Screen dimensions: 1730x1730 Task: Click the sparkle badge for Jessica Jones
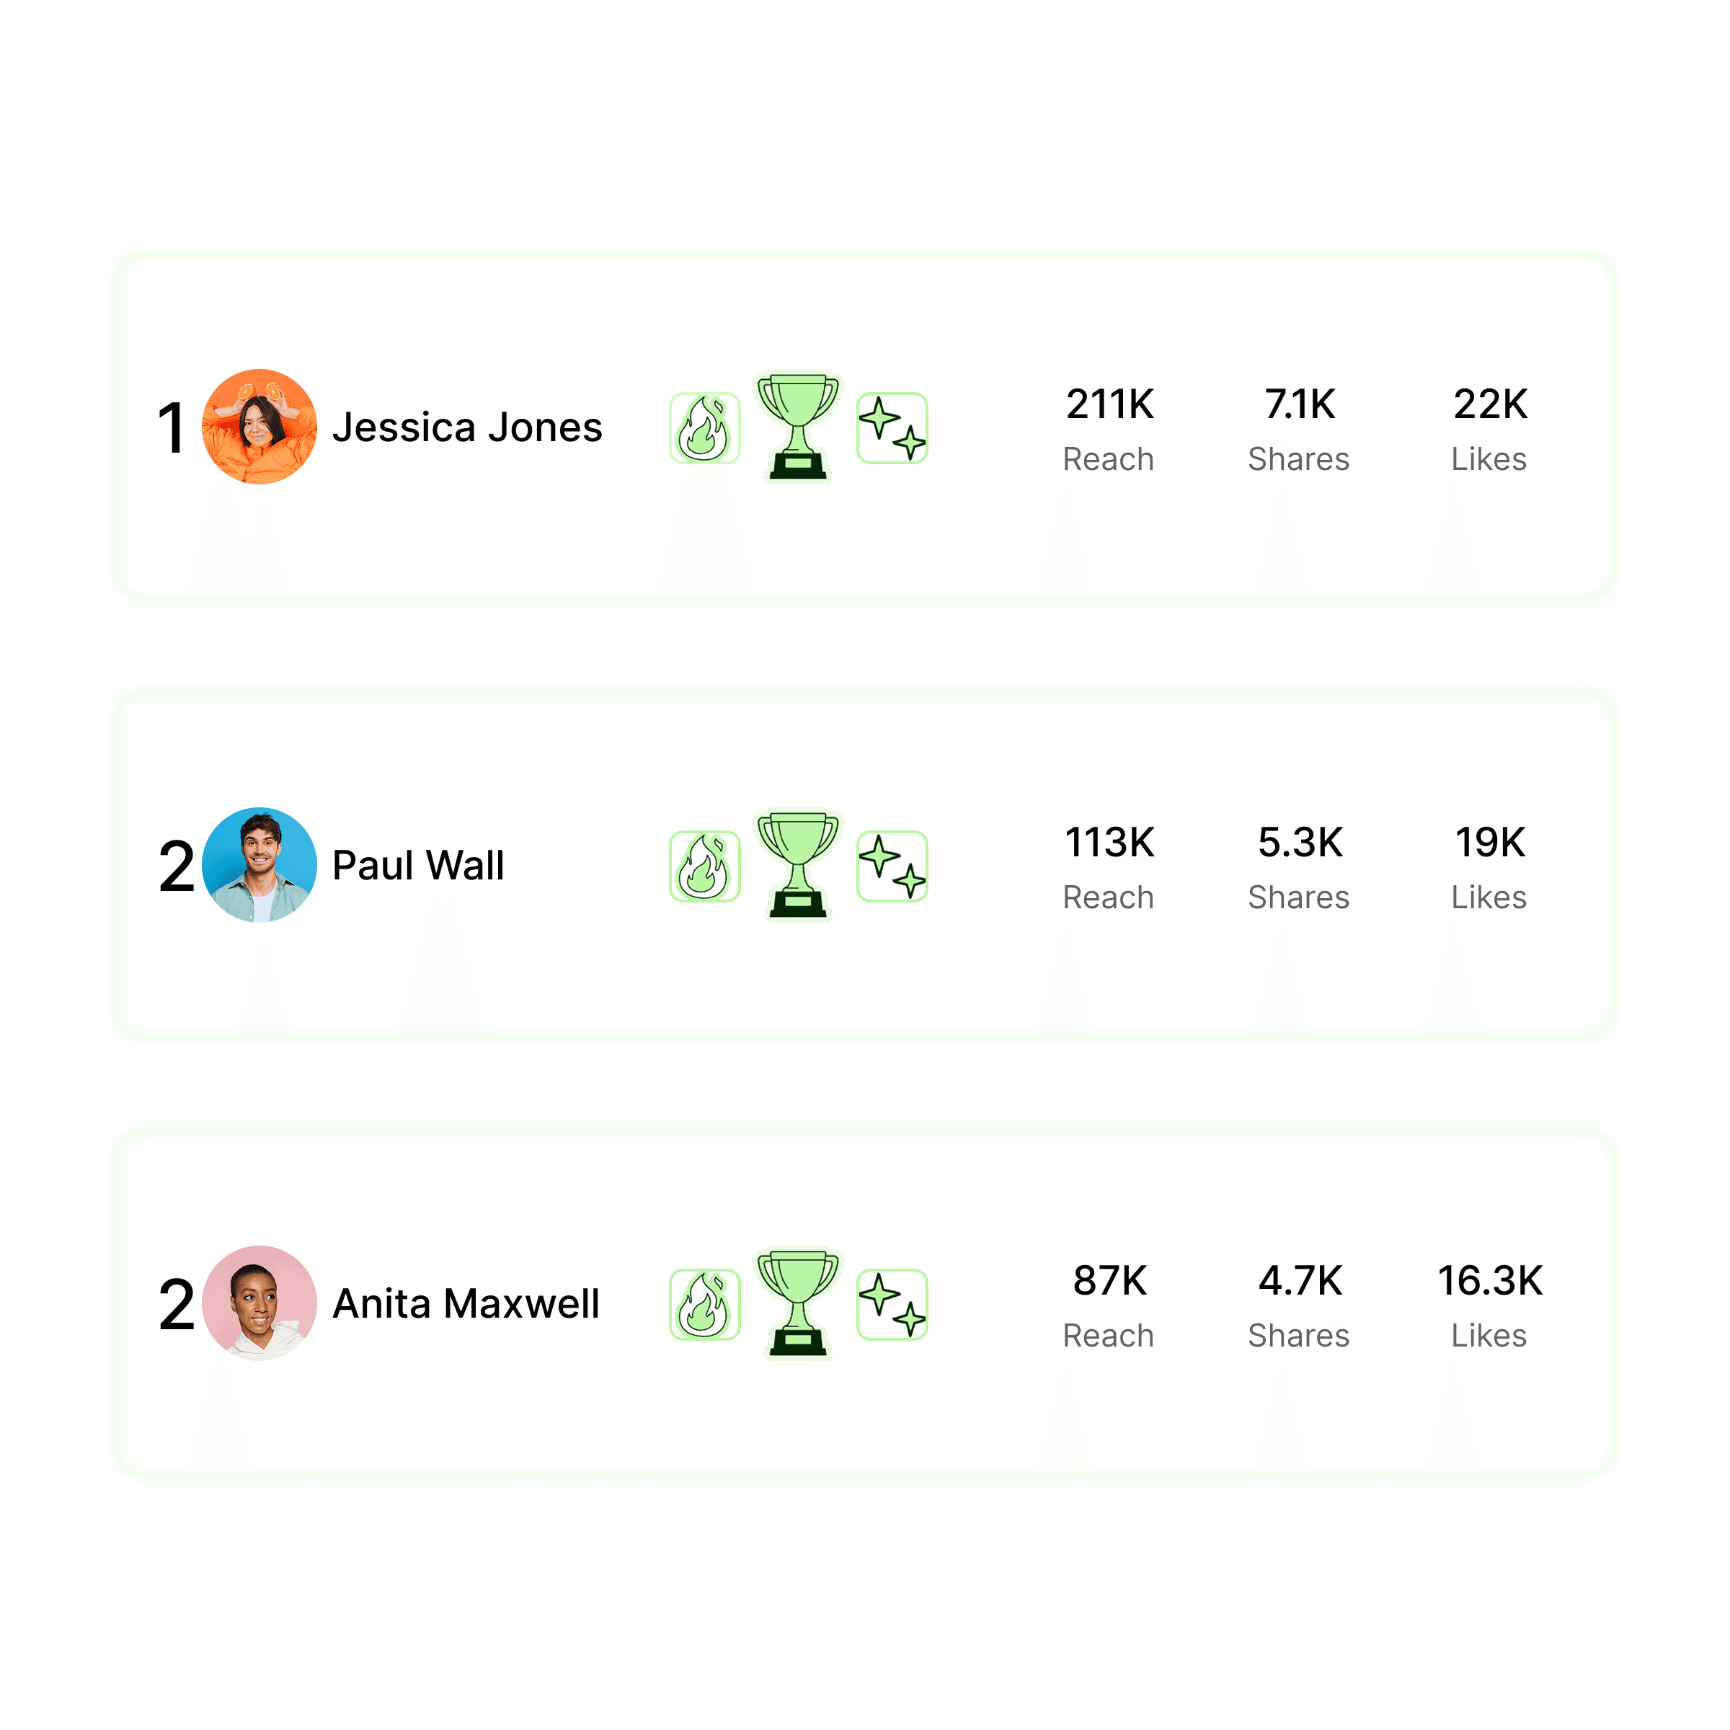(892, 428)
